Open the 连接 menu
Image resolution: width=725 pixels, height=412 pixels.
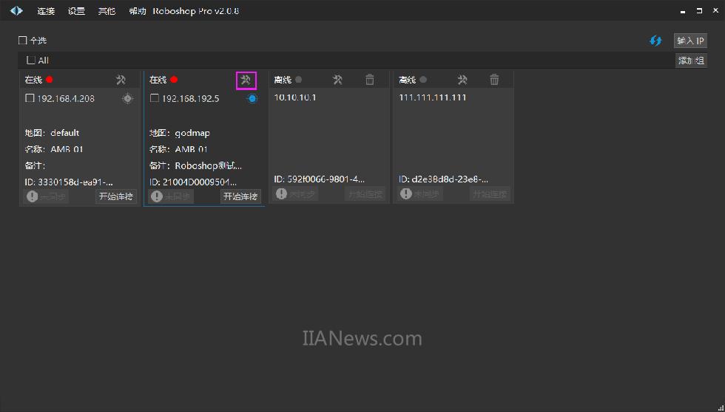point(46,11)
